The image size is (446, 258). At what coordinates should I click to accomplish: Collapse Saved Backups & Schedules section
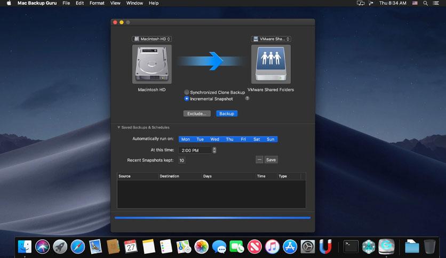point(119,127)
